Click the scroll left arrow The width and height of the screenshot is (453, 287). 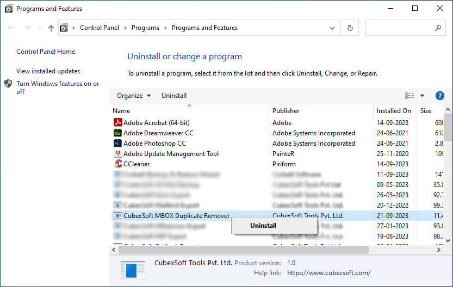click(x=114, y=249)
